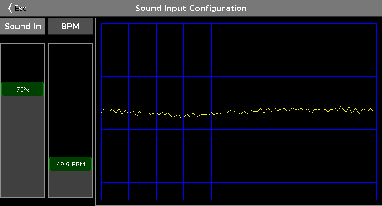
Task: Click the very bottom of the Sound In fader
Action: tap(22, 195)
